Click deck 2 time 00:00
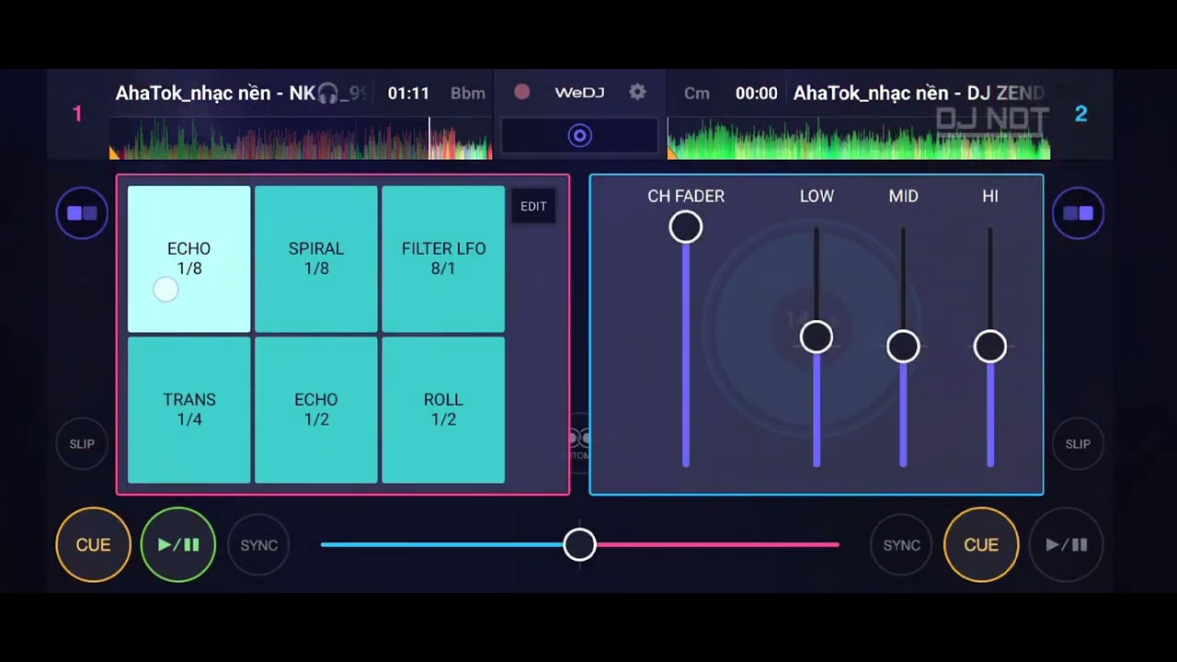The height and width of the screenshot is (662, 1177). pos(756,93)
